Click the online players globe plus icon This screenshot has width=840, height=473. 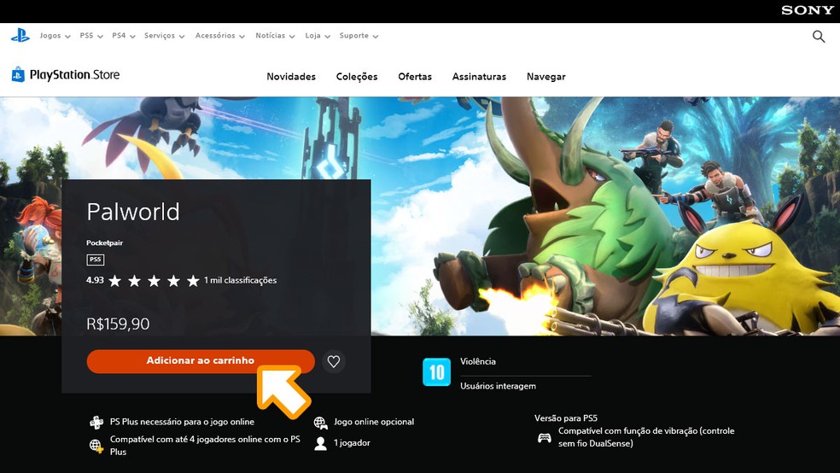(x=96, y=446)
